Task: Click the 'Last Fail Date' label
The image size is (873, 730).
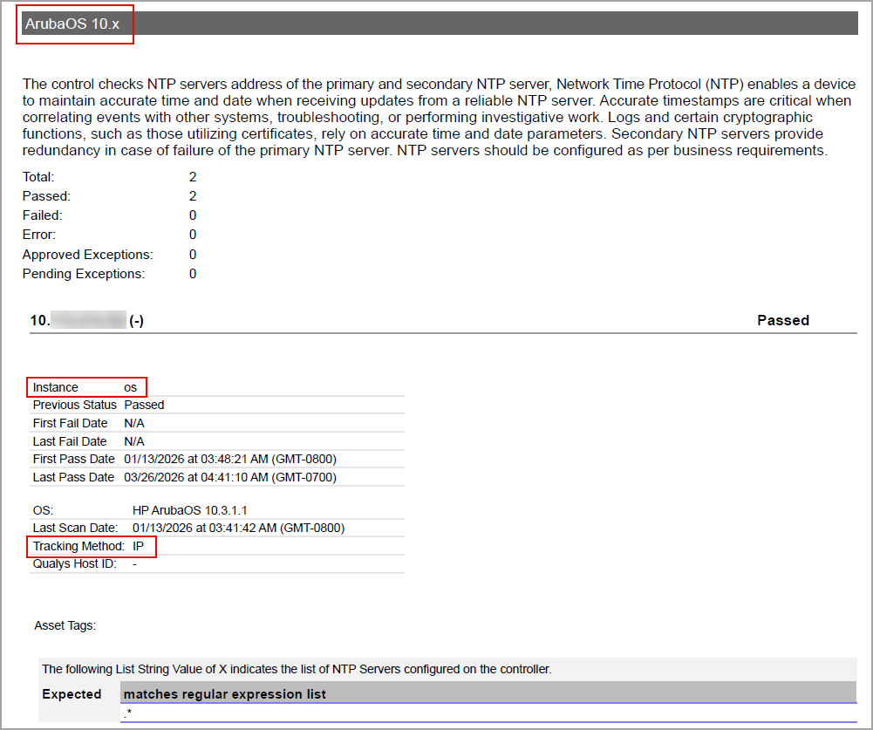Action: coord(70,441)
